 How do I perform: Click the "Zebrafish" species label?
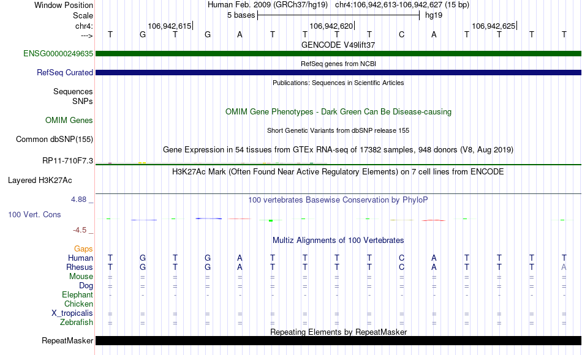click(77, 322)
